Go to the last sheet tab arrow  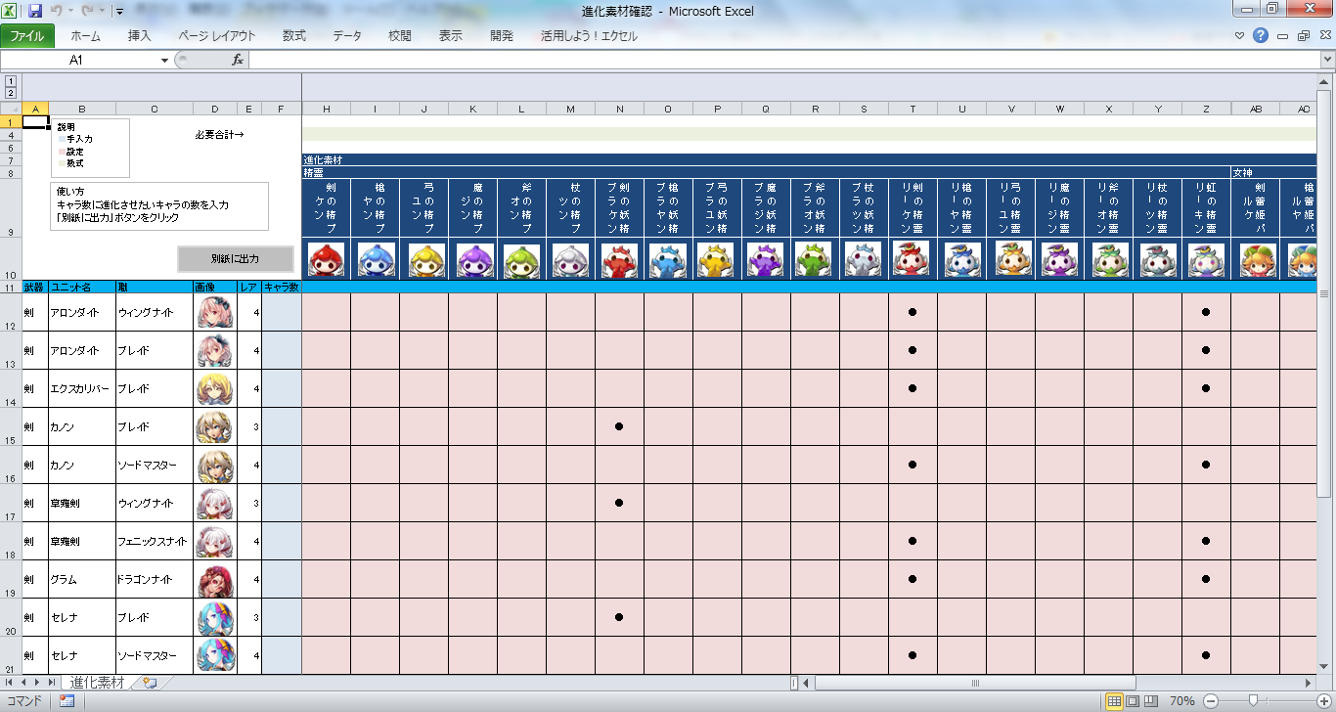point(52,683)
